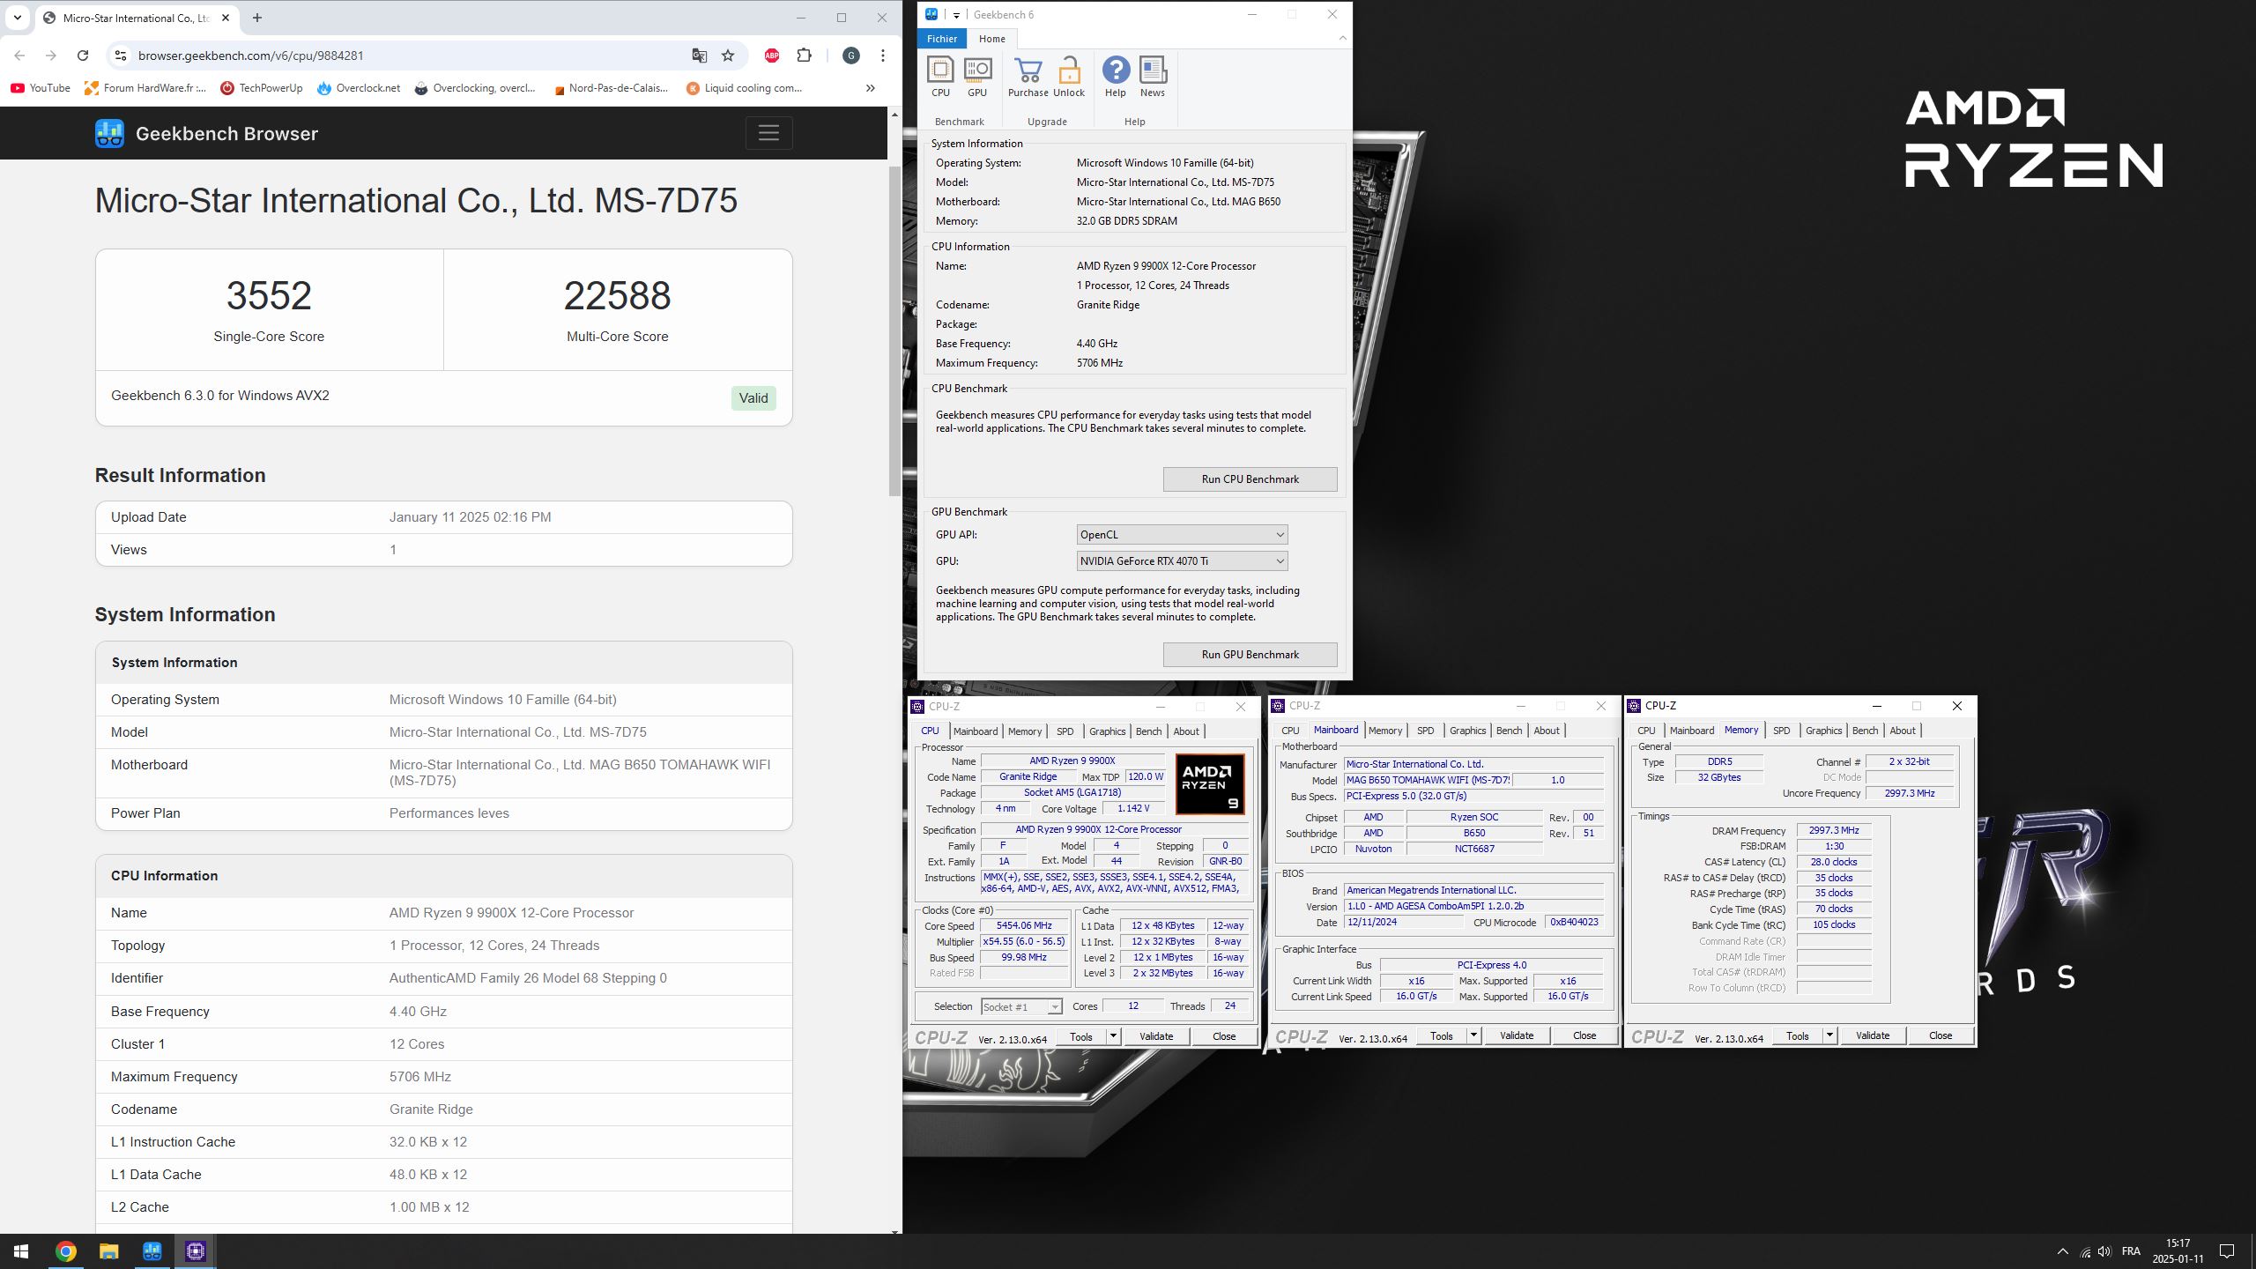Click the Chrome profile avatar icon
The image size is (2256, 1269).
click(851, 56)
